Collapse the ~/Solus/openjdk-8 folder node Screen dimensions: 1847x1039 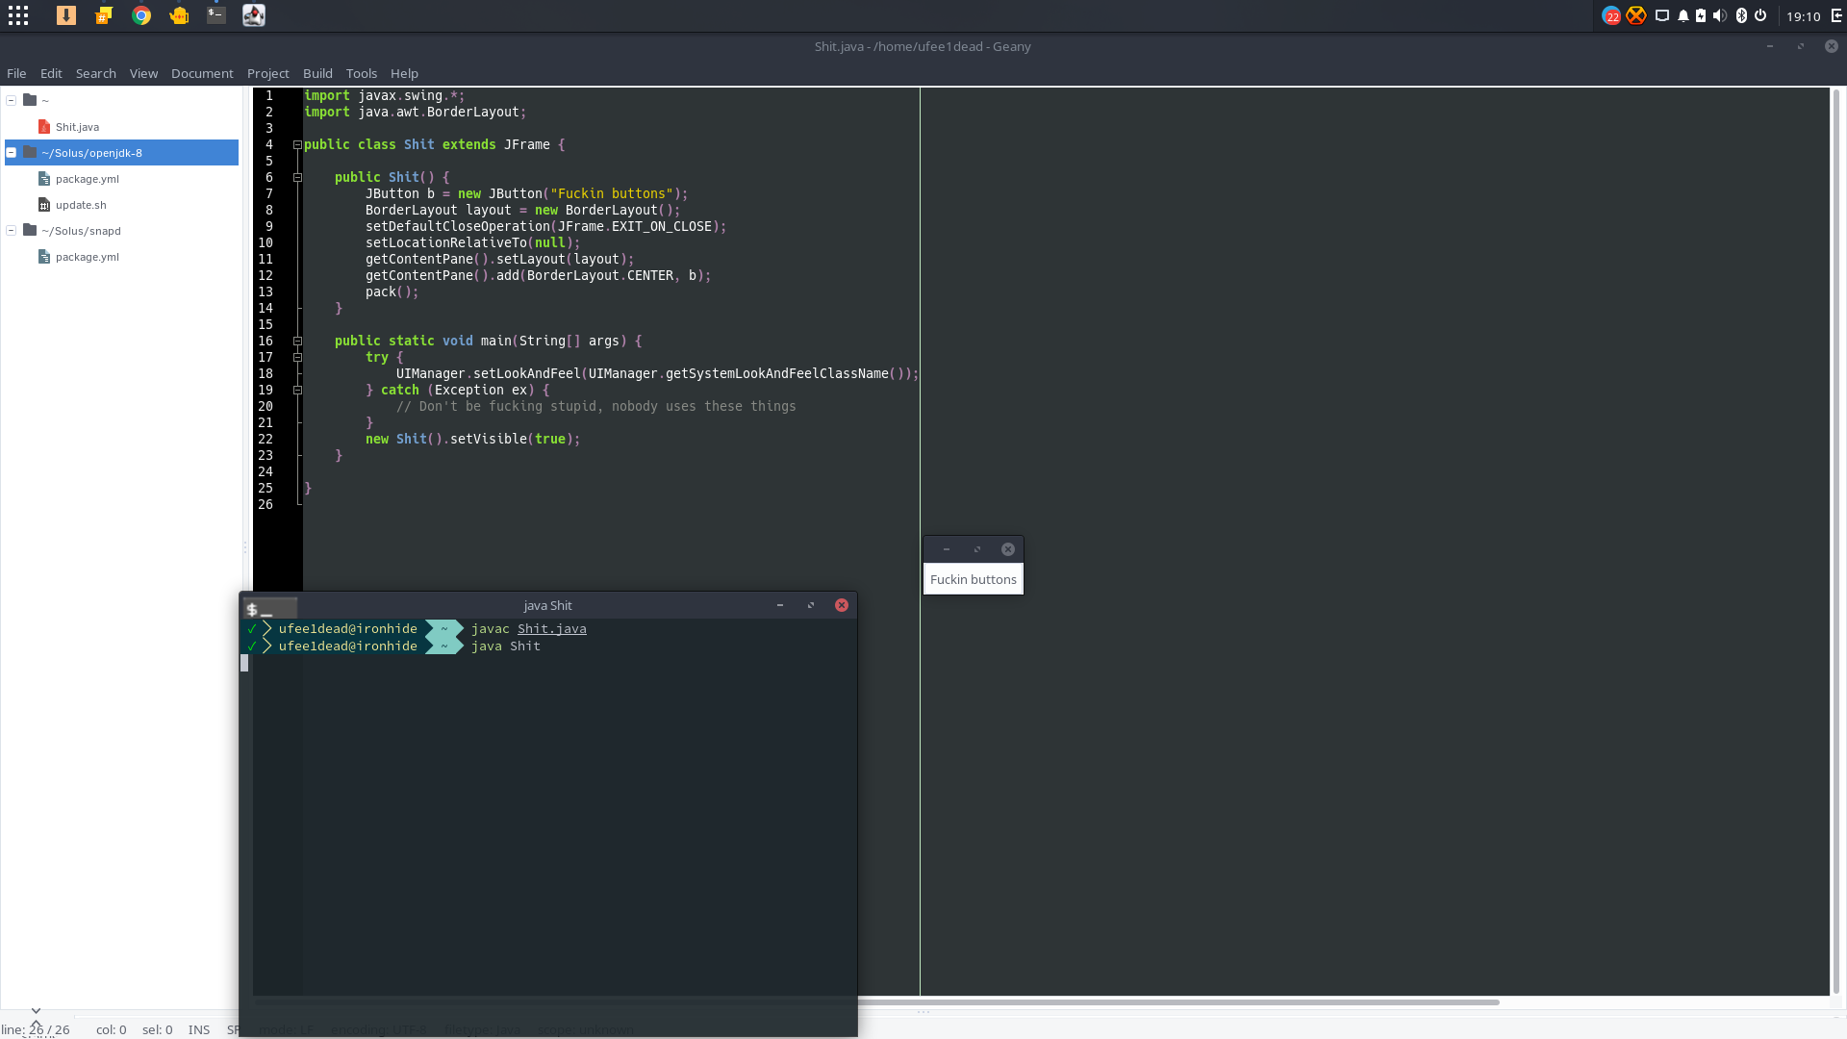click(x=12, y=152)
